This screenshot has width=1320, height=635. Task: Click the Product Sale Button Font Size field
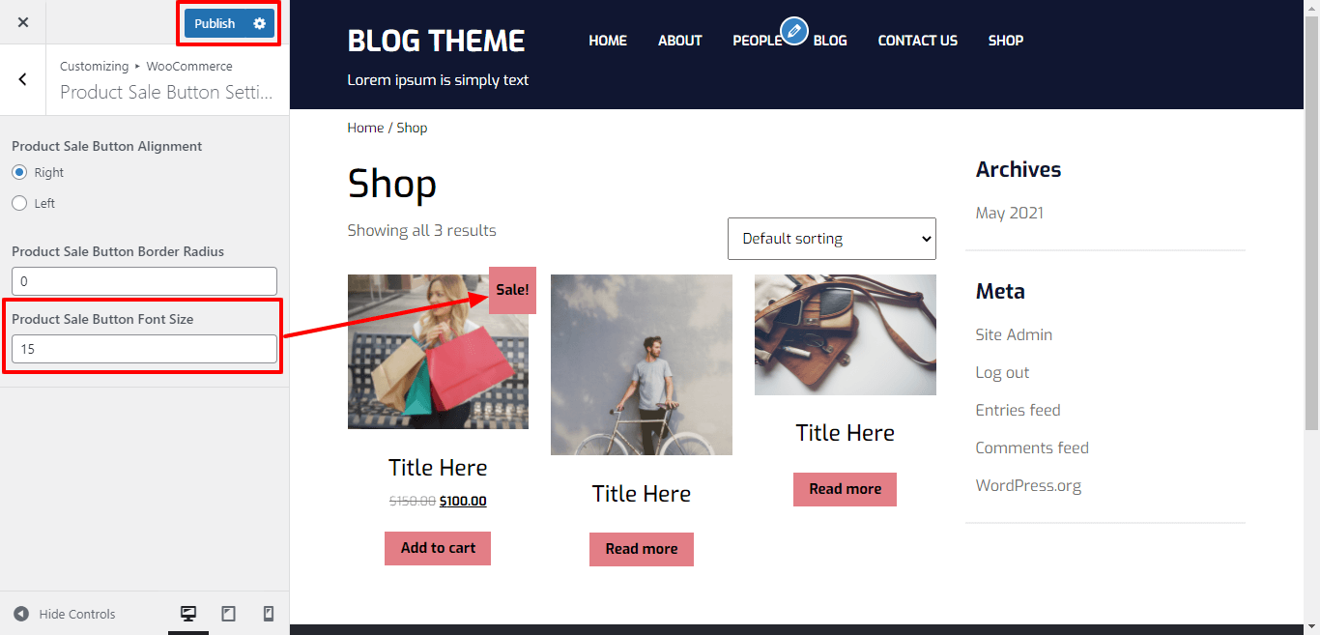(144, 349)
